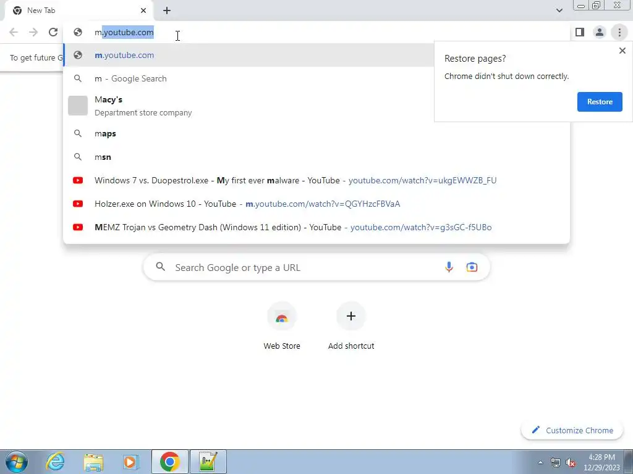Click the muted volume tray icon
The width and height of the screenshot is (633, 474).
pos(571,462)
